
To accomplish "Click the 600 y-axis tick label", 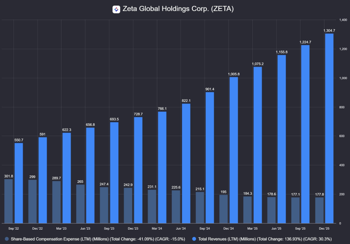I will [x=341, y=136].
